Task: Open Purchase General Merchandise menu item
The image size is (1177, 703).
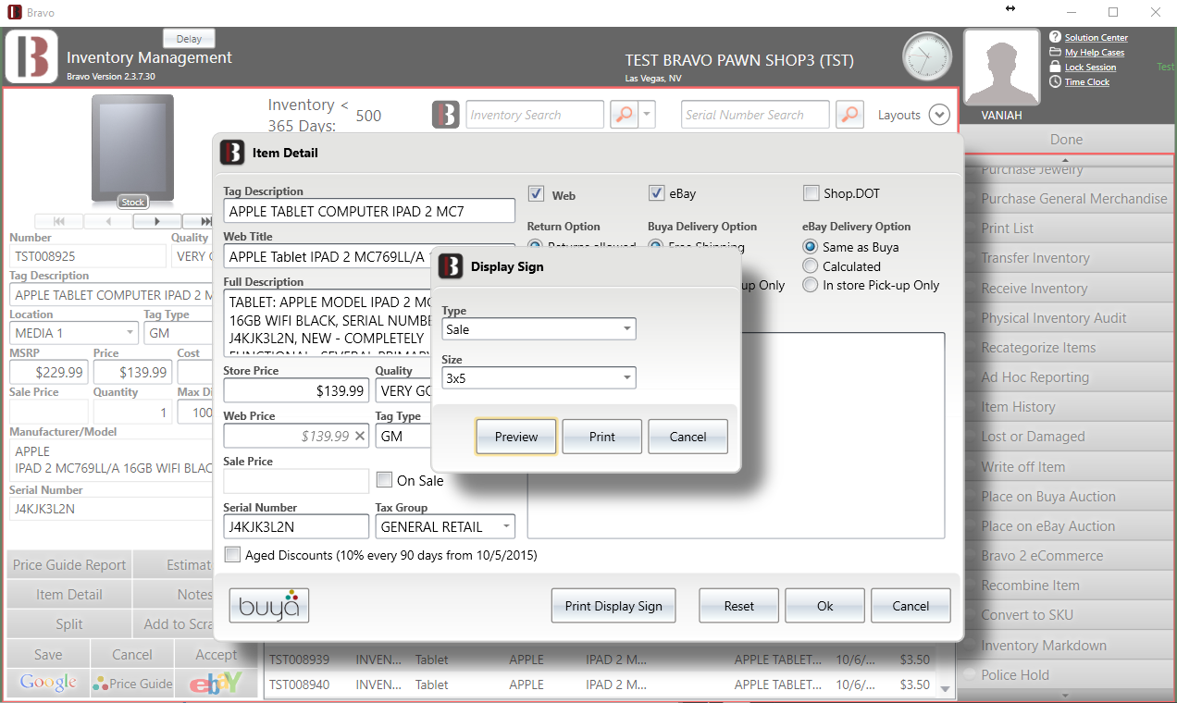Action: pyautogui.click(x=1068, y=199)
